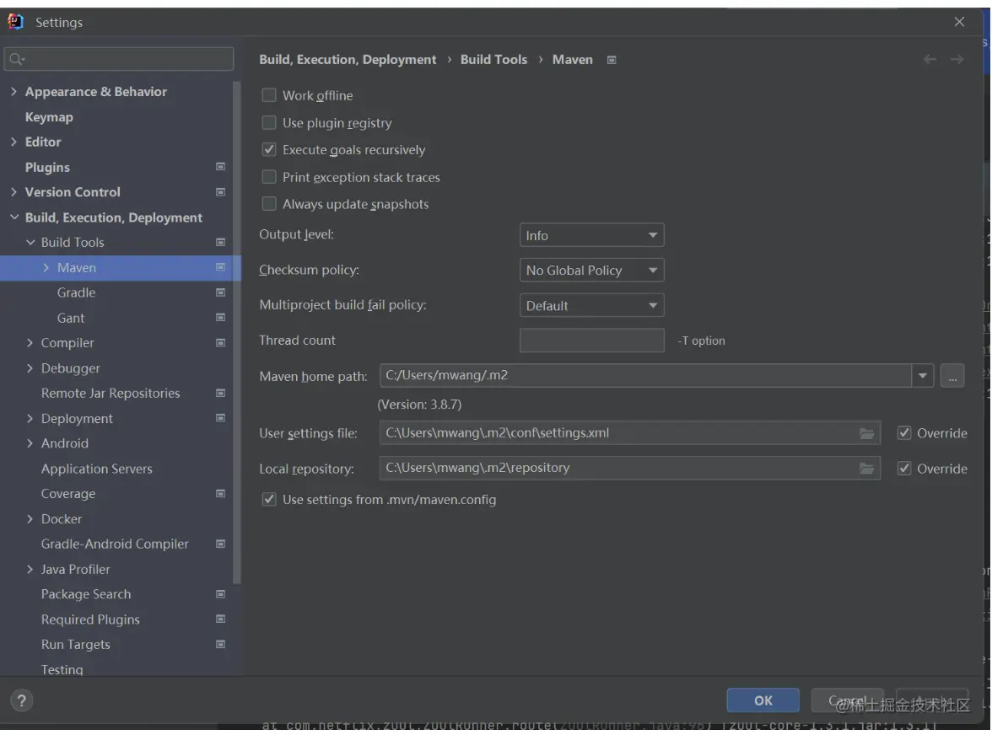Click the search magnifier icon in settings
992x735 pixels.
(x=17, y=59)
